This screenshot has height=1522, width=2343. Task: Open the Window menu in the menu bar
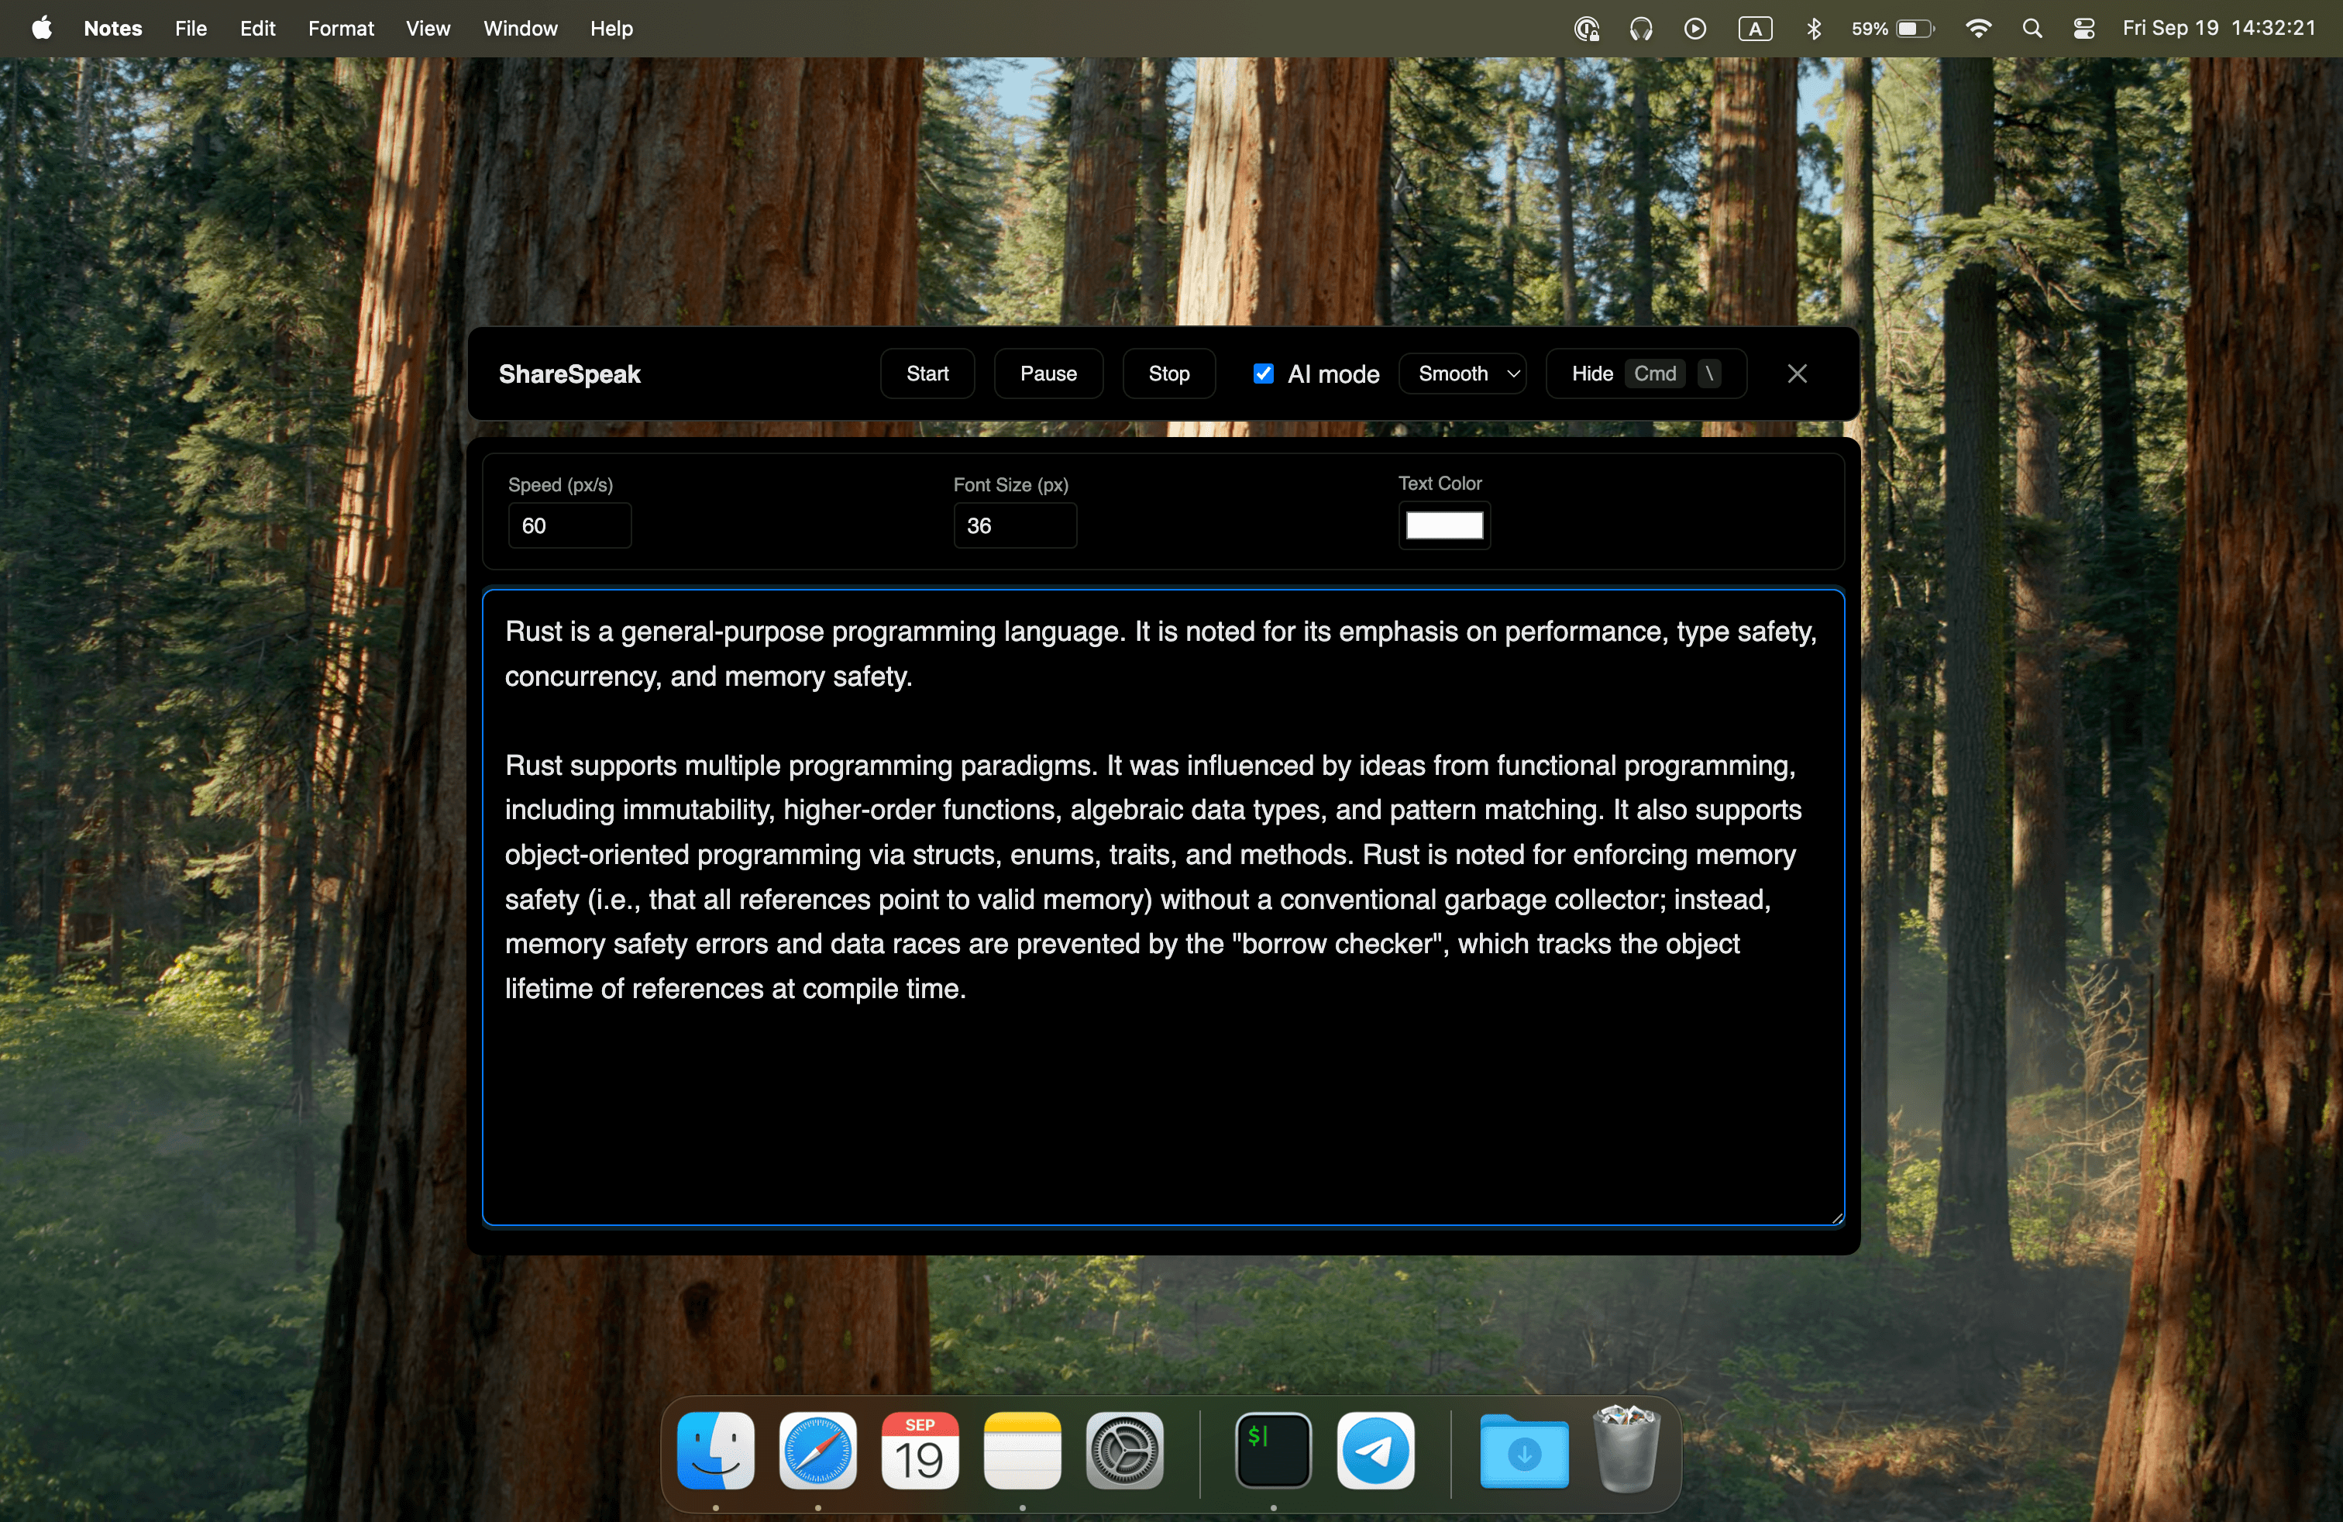coord(519,28)
